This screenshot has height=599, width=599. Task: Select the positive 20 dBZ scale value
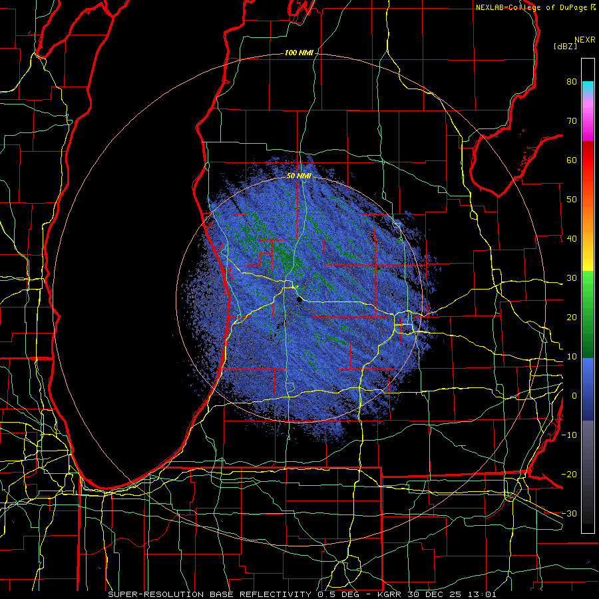coord(572,317)
